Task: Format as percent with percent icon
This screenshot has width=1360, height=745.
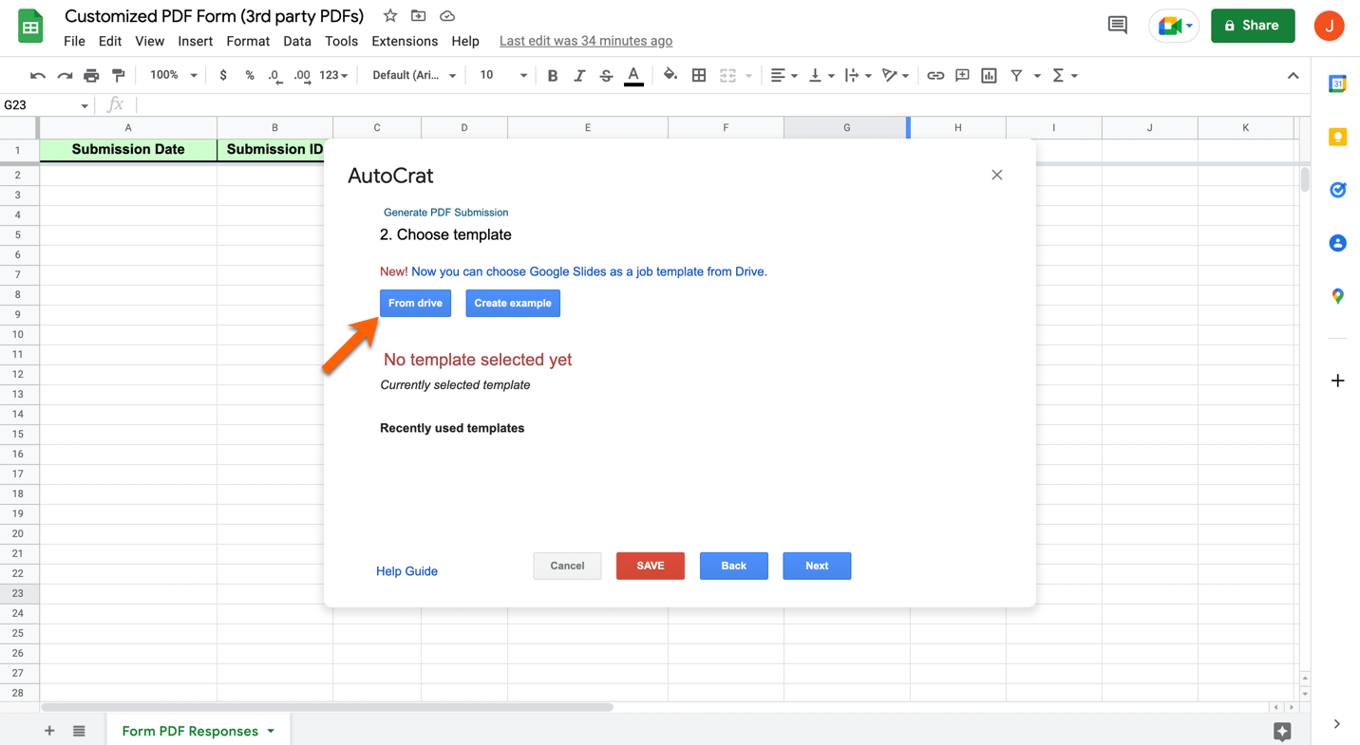Action: (x=250, y=76)
